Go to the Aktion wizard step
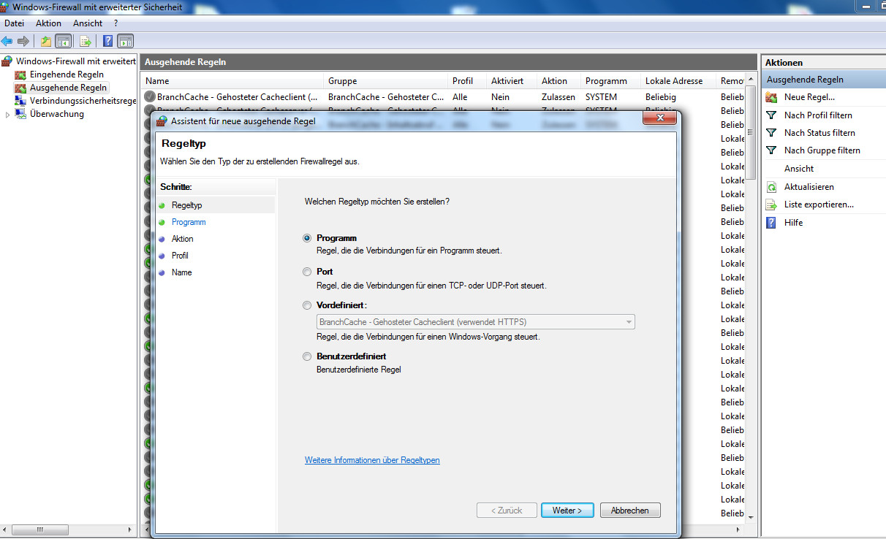Screen dimensions: 886x539 [183, 239]
